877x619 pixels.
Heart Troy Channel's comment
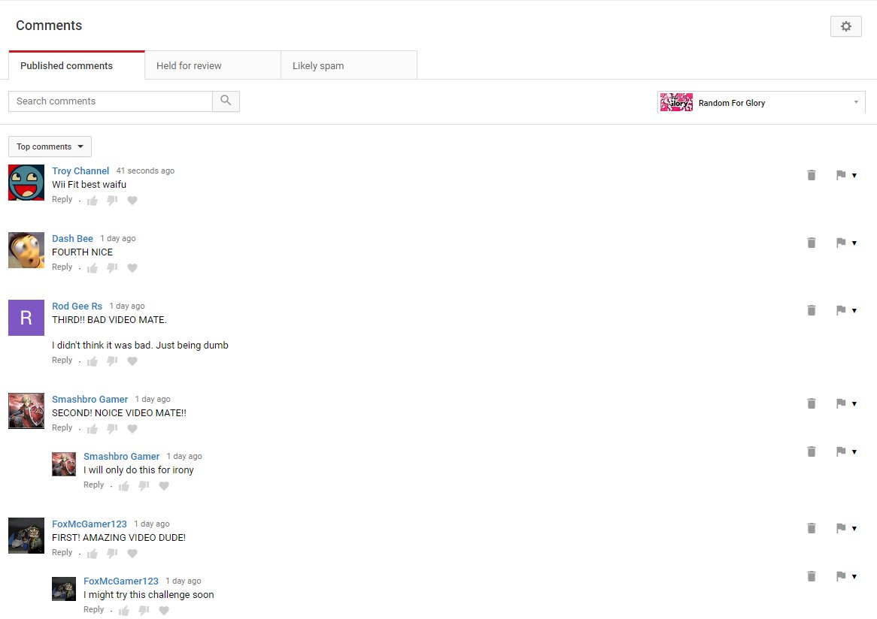[132, 201]
